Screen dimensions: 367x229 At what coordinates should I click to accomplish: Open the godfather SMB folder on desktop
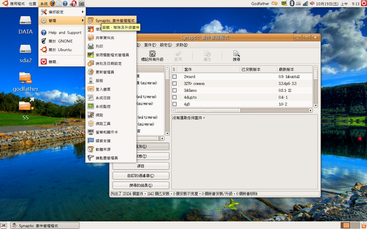pos(25,82)
